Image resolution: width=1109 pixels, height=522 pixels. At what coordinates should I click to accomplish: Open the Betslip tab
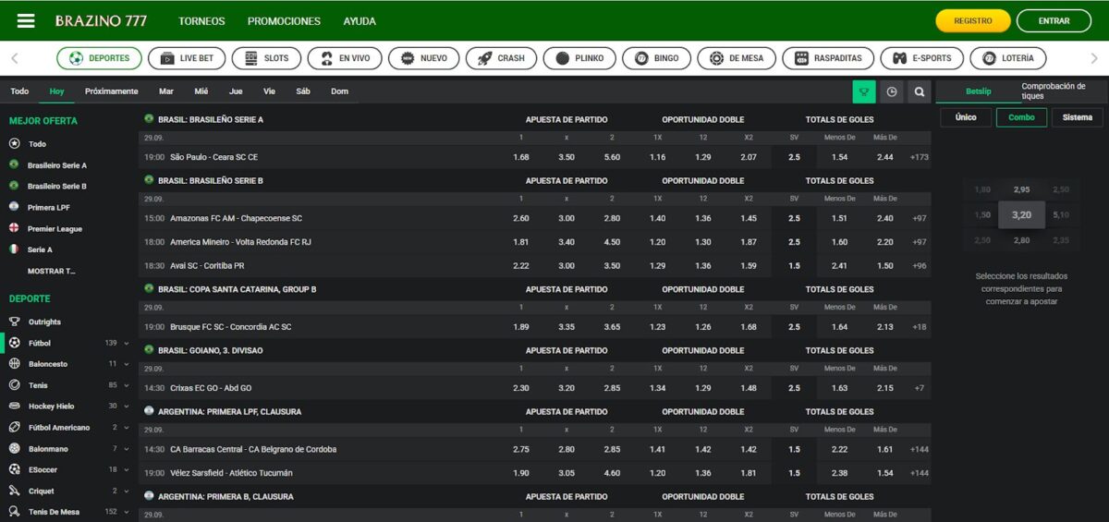click(x=978, y=91)
